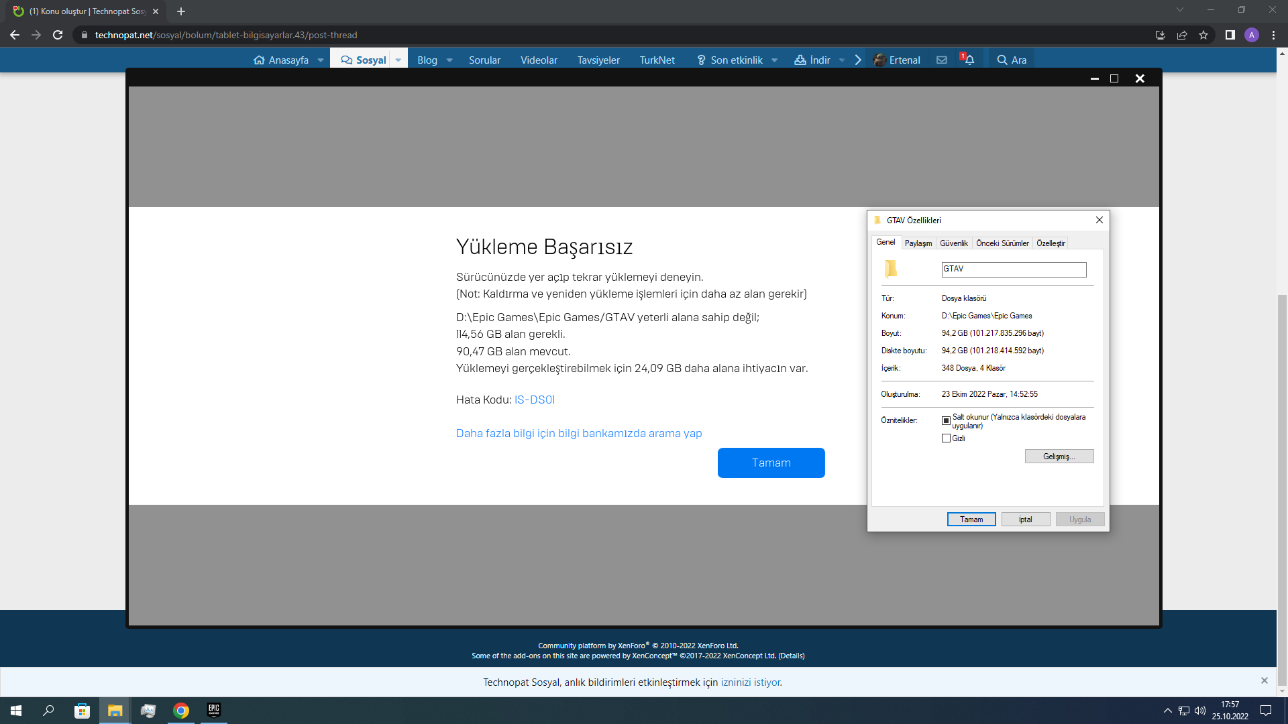Open the Son etkinlik dropdown arrow
The image size is (1288, 724).
point(775,60)
